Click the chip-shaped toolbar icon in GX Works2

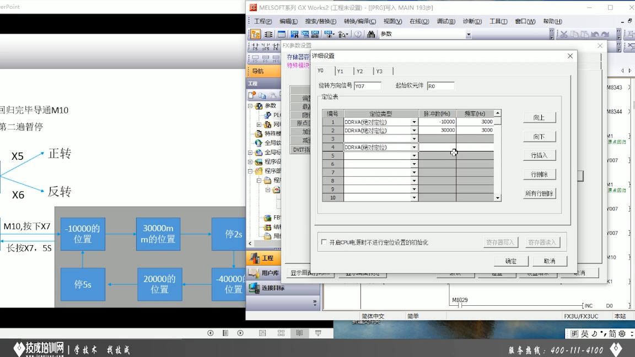click(268, 34)
